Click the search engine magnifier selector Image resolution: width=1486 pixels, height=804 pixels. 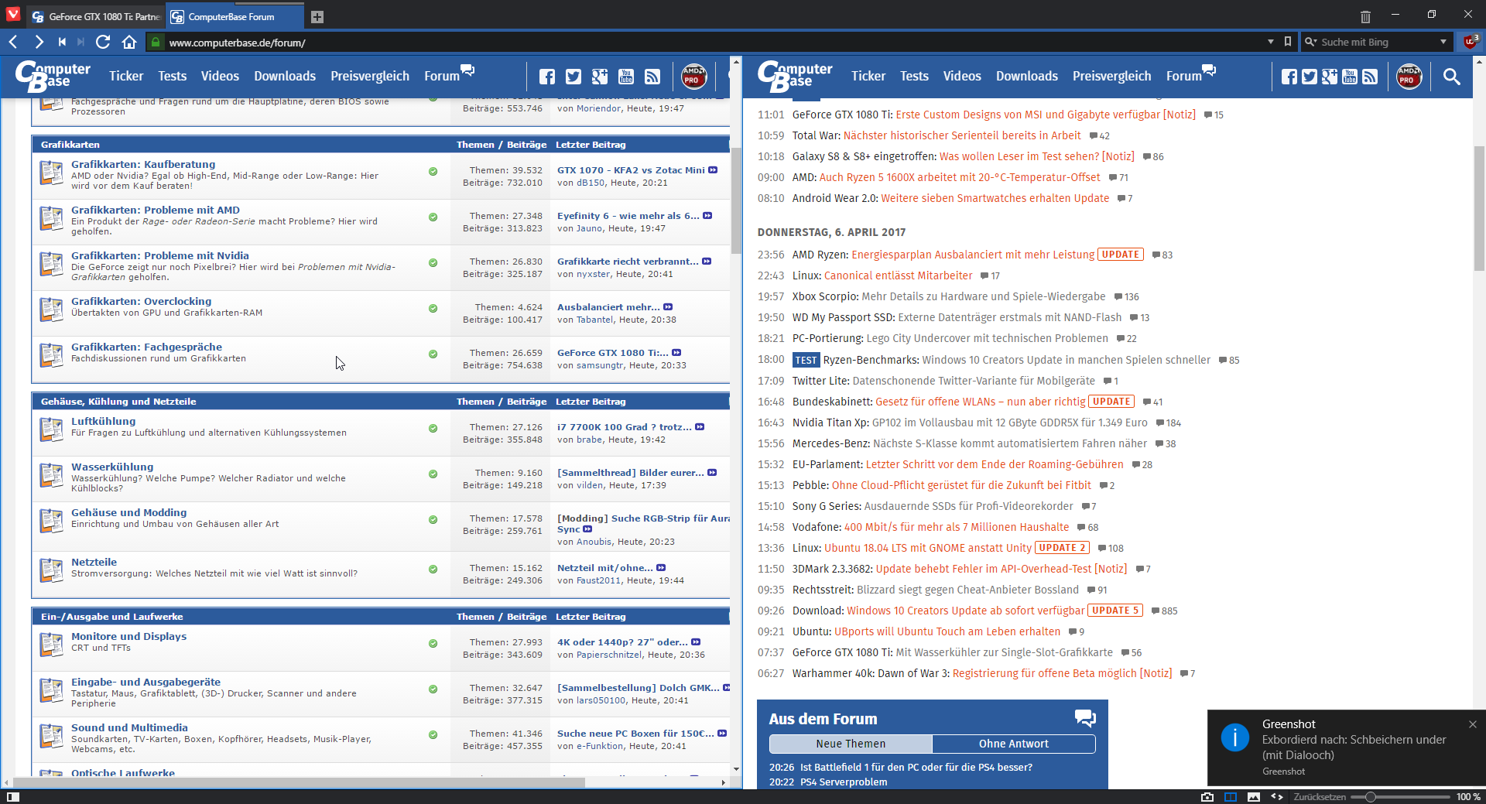(x=1310, y=42)
